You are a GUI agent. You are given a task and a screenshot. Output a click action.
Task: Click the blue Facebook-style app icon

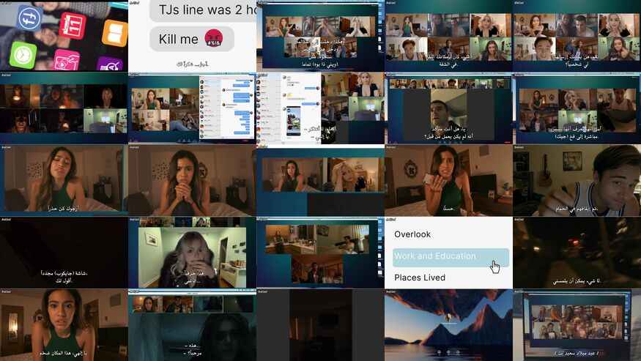pos(29,18)
